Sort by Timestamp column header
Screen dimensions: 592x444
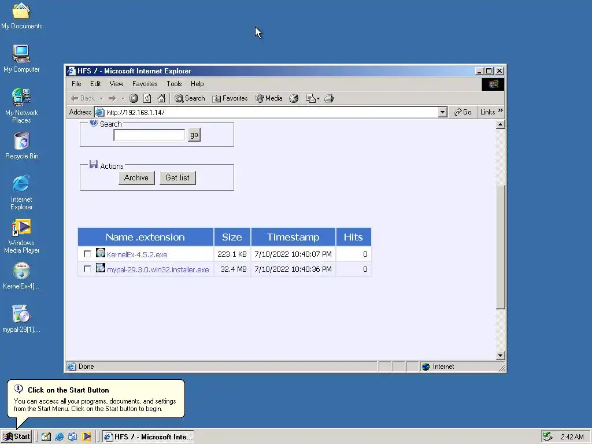tap(293, 237)
